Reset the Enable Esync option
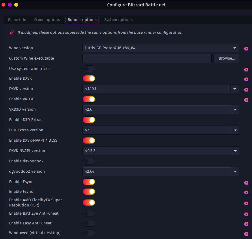252x239 pixels. click(x=246, y=183)
